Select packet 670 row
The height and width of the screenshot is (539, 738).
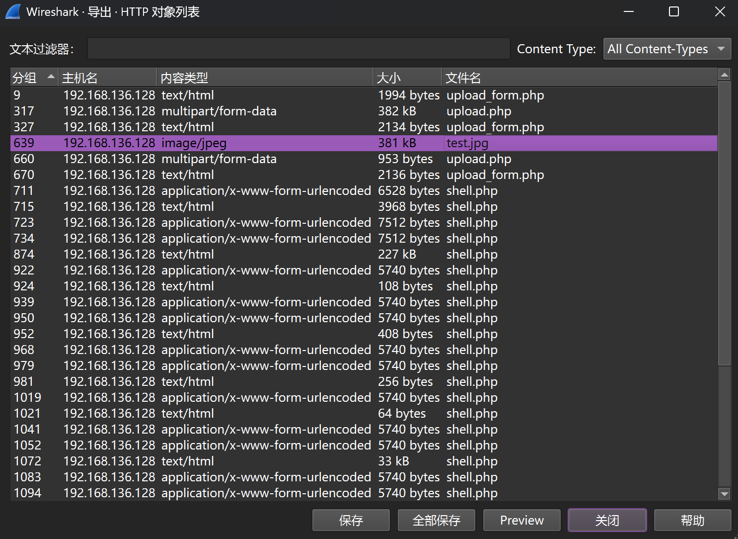pyautogui.click(x=364, y=175)
